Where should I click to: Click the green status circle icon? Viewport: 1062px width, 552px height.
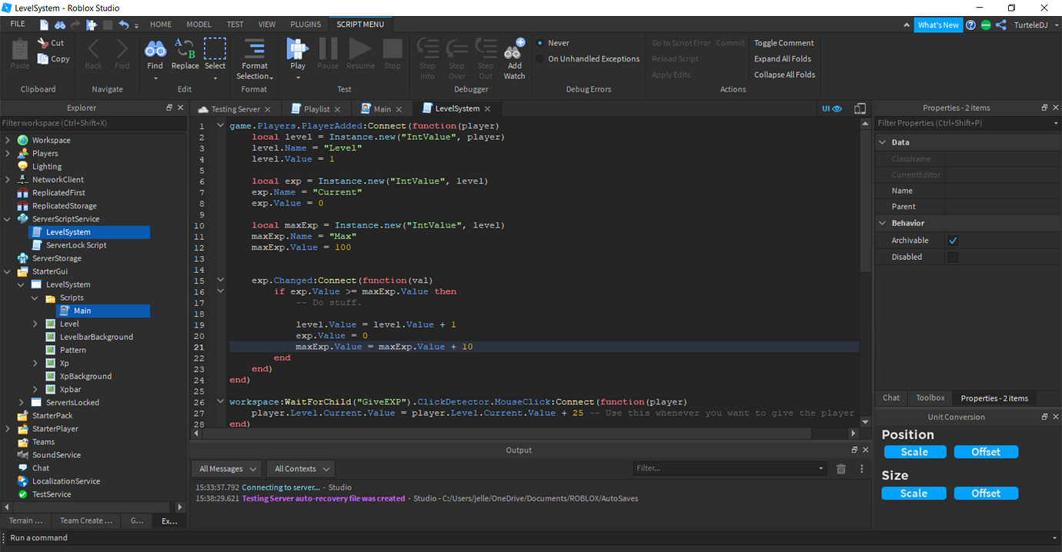[986, 25]
